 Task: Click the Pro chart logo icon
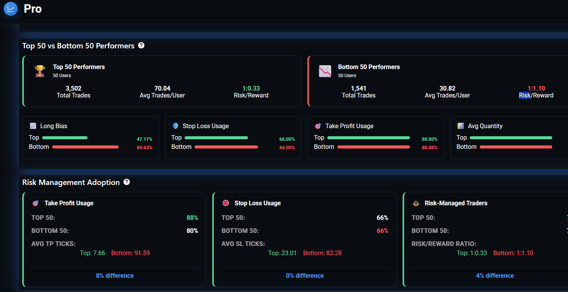pyautogui.click(x=11, y=9)
